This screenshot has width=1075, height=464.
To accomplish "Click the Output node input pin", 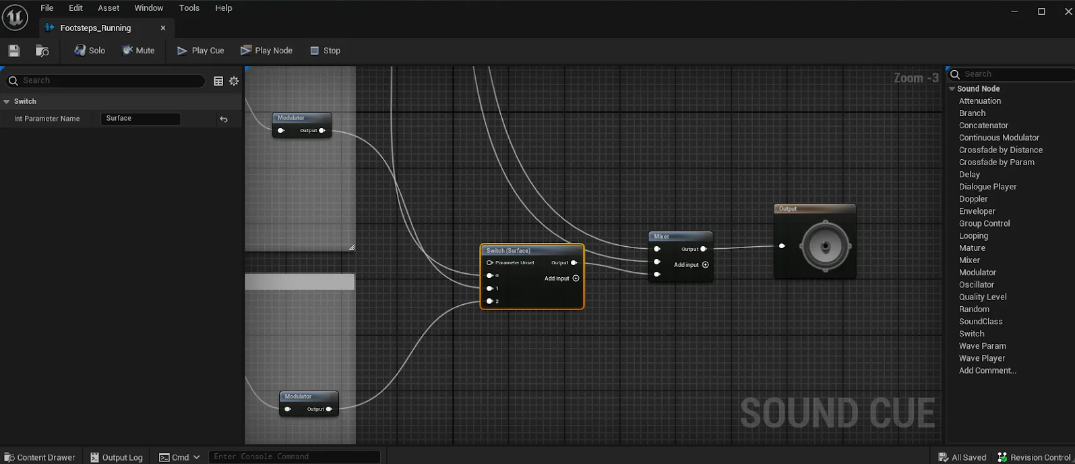I will 782,246.
